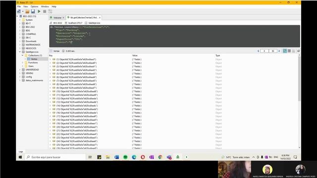317x178 pixels.
Task: Select the Functions folder in tree
Action: pyautogui.click(x=33, y=63)
